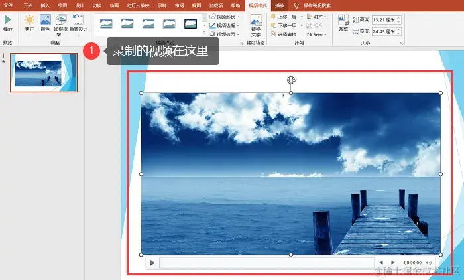Toggle the video volume speaker icon
Screen dimensions: 464x280
tap(428, 263)
